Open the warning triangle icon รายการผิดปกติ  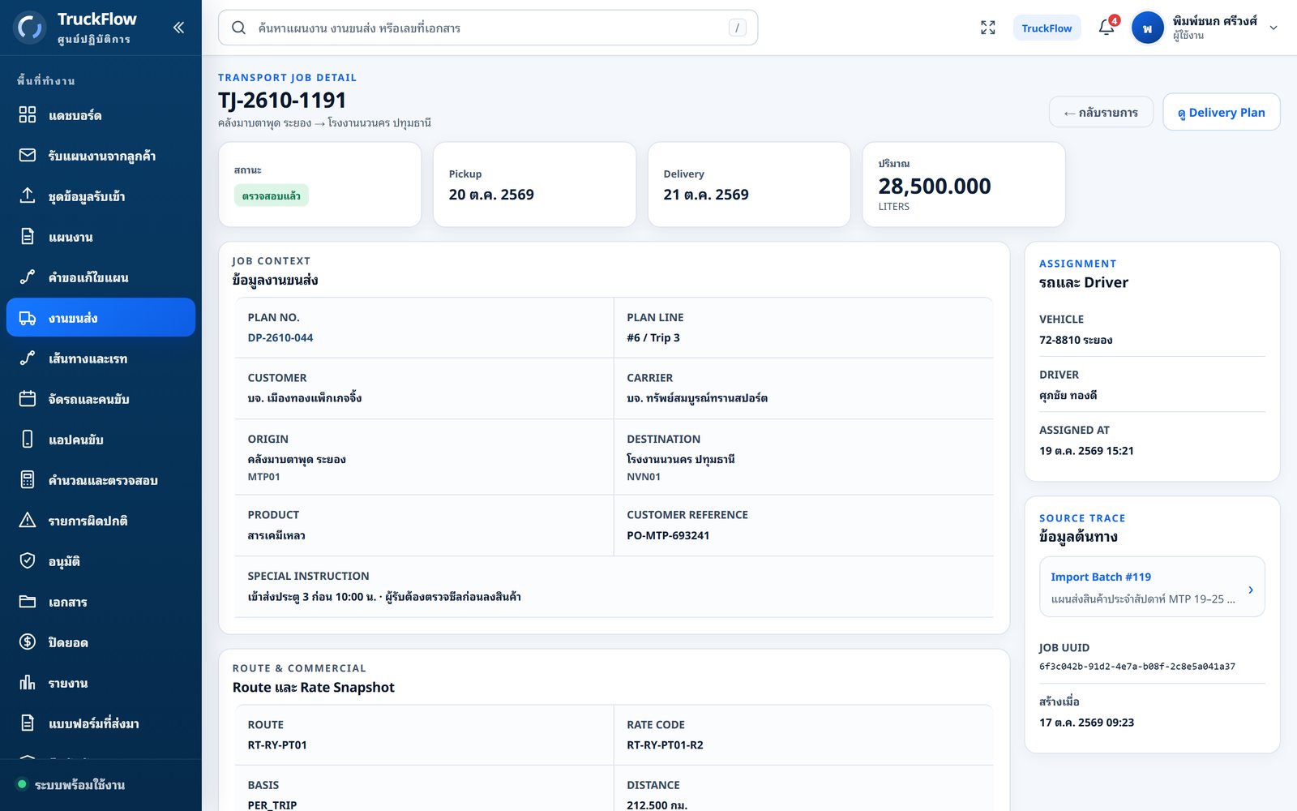(x=28, y=520)
